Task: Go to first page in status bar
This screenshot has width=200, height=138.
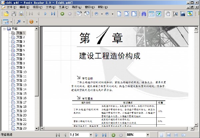Action: [58, 135]
